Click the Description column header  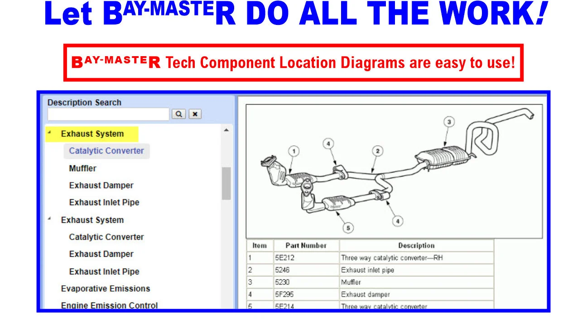416,246
